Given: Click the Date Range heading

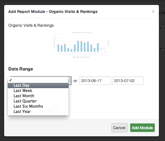Looking at the screenshot, I should click(21, 69).
